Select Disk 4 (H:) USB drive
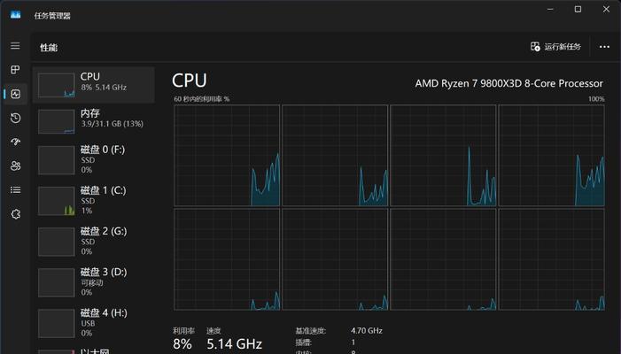 [94, 323]
